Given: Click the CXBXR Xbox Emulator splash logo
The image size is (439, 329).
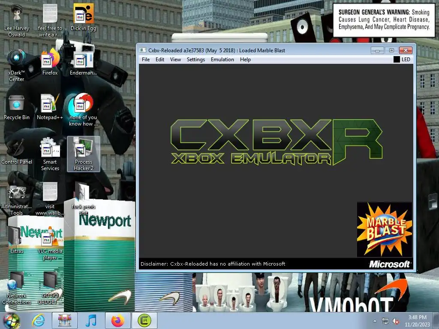Looking at the screenshot, I should (277, 142).
